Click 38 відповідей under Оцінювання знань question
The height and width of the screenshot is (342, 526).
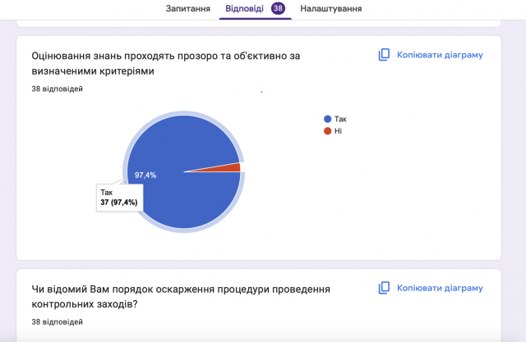click(x=57, y=89)
